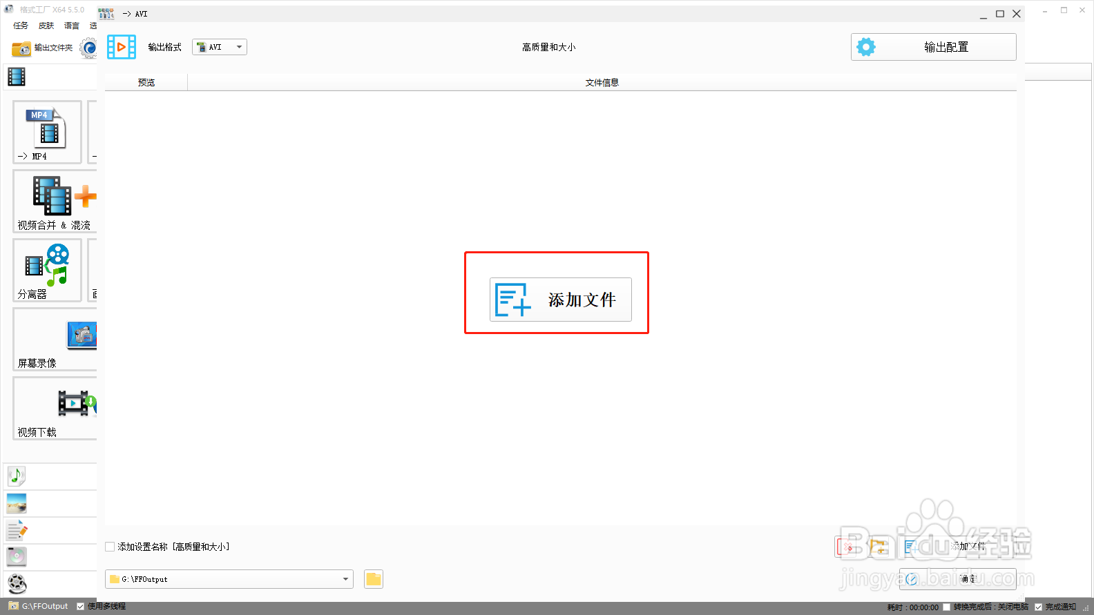Click the large 添加文件 button with the big plus icon
Viewport: 1094px width, 615px height.
click(561, 300)
